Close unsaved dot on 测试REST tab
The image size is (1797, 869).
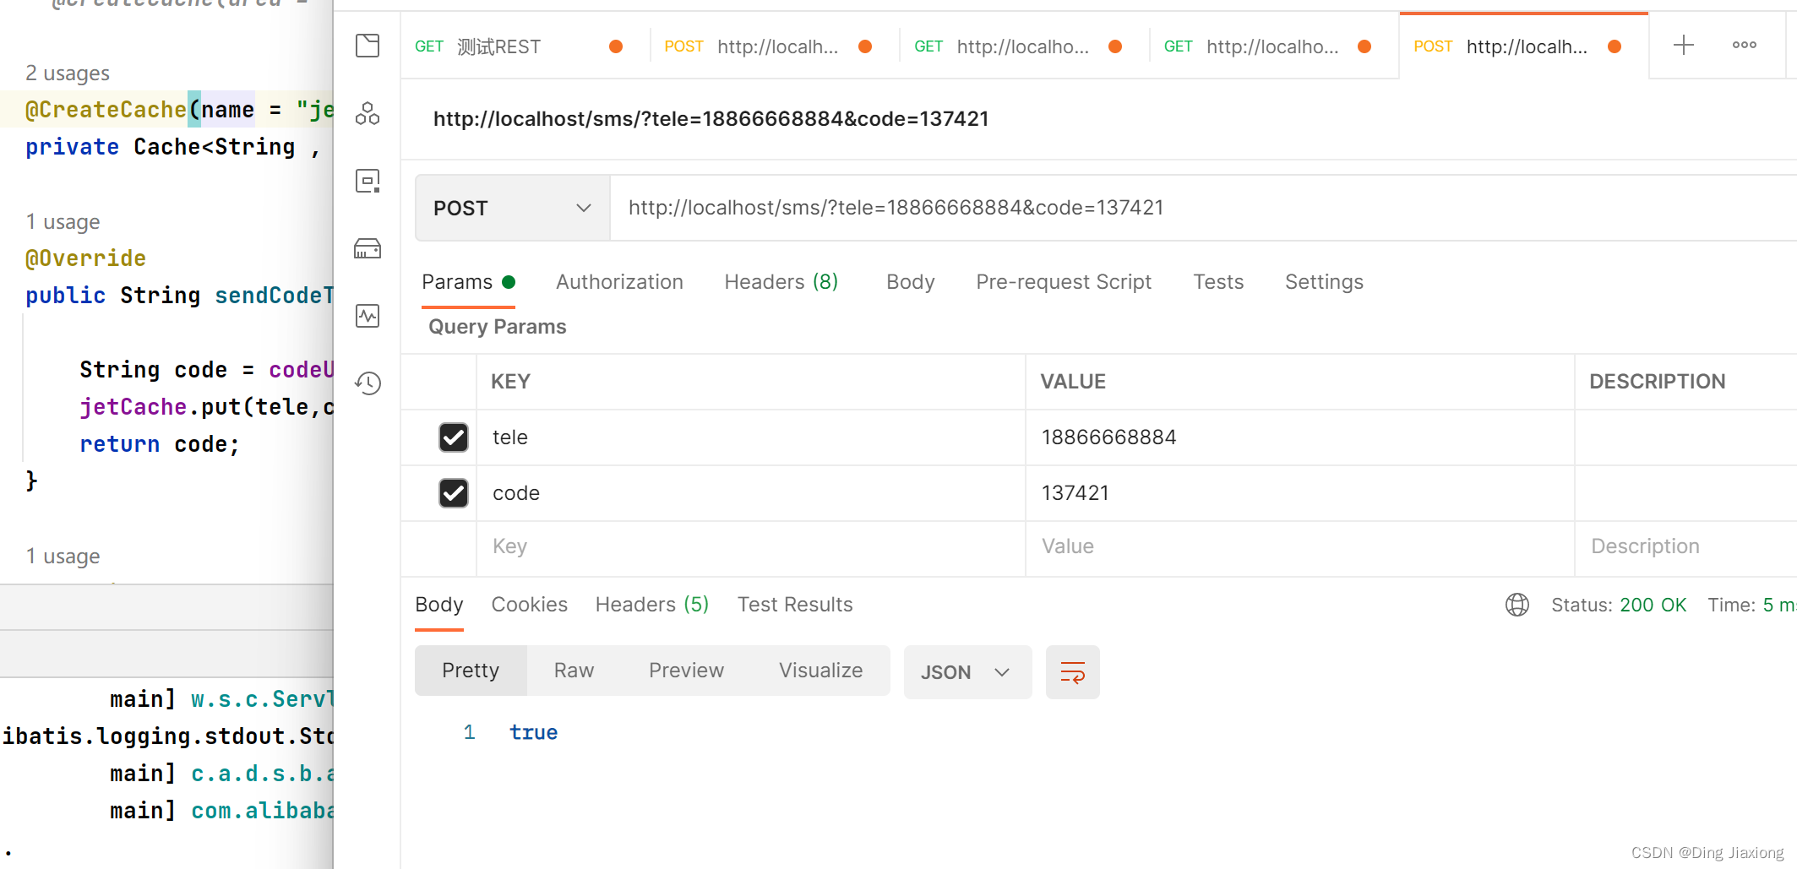tap(616, 46)
